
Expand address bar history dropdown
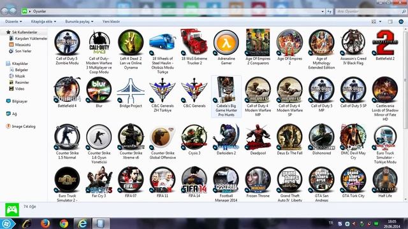tap(323, 11)
